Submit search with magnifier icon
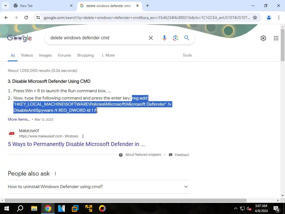This screenshot has width=285, height=214. click(187, 38)
